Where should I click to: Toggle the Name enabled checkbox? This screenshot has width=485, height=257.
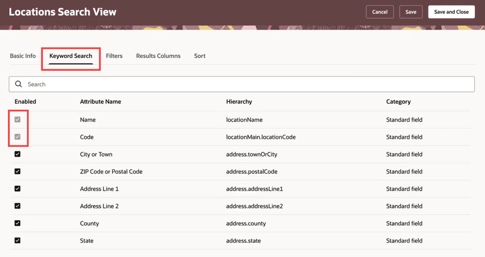pyautogui.click(x=18, y=119)
